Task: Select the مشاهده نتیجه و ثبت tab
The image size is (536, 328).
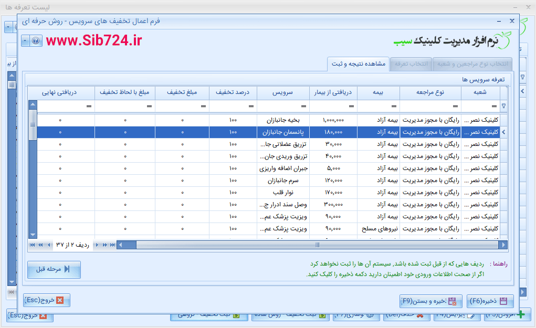Action: (x=357, y=65)
